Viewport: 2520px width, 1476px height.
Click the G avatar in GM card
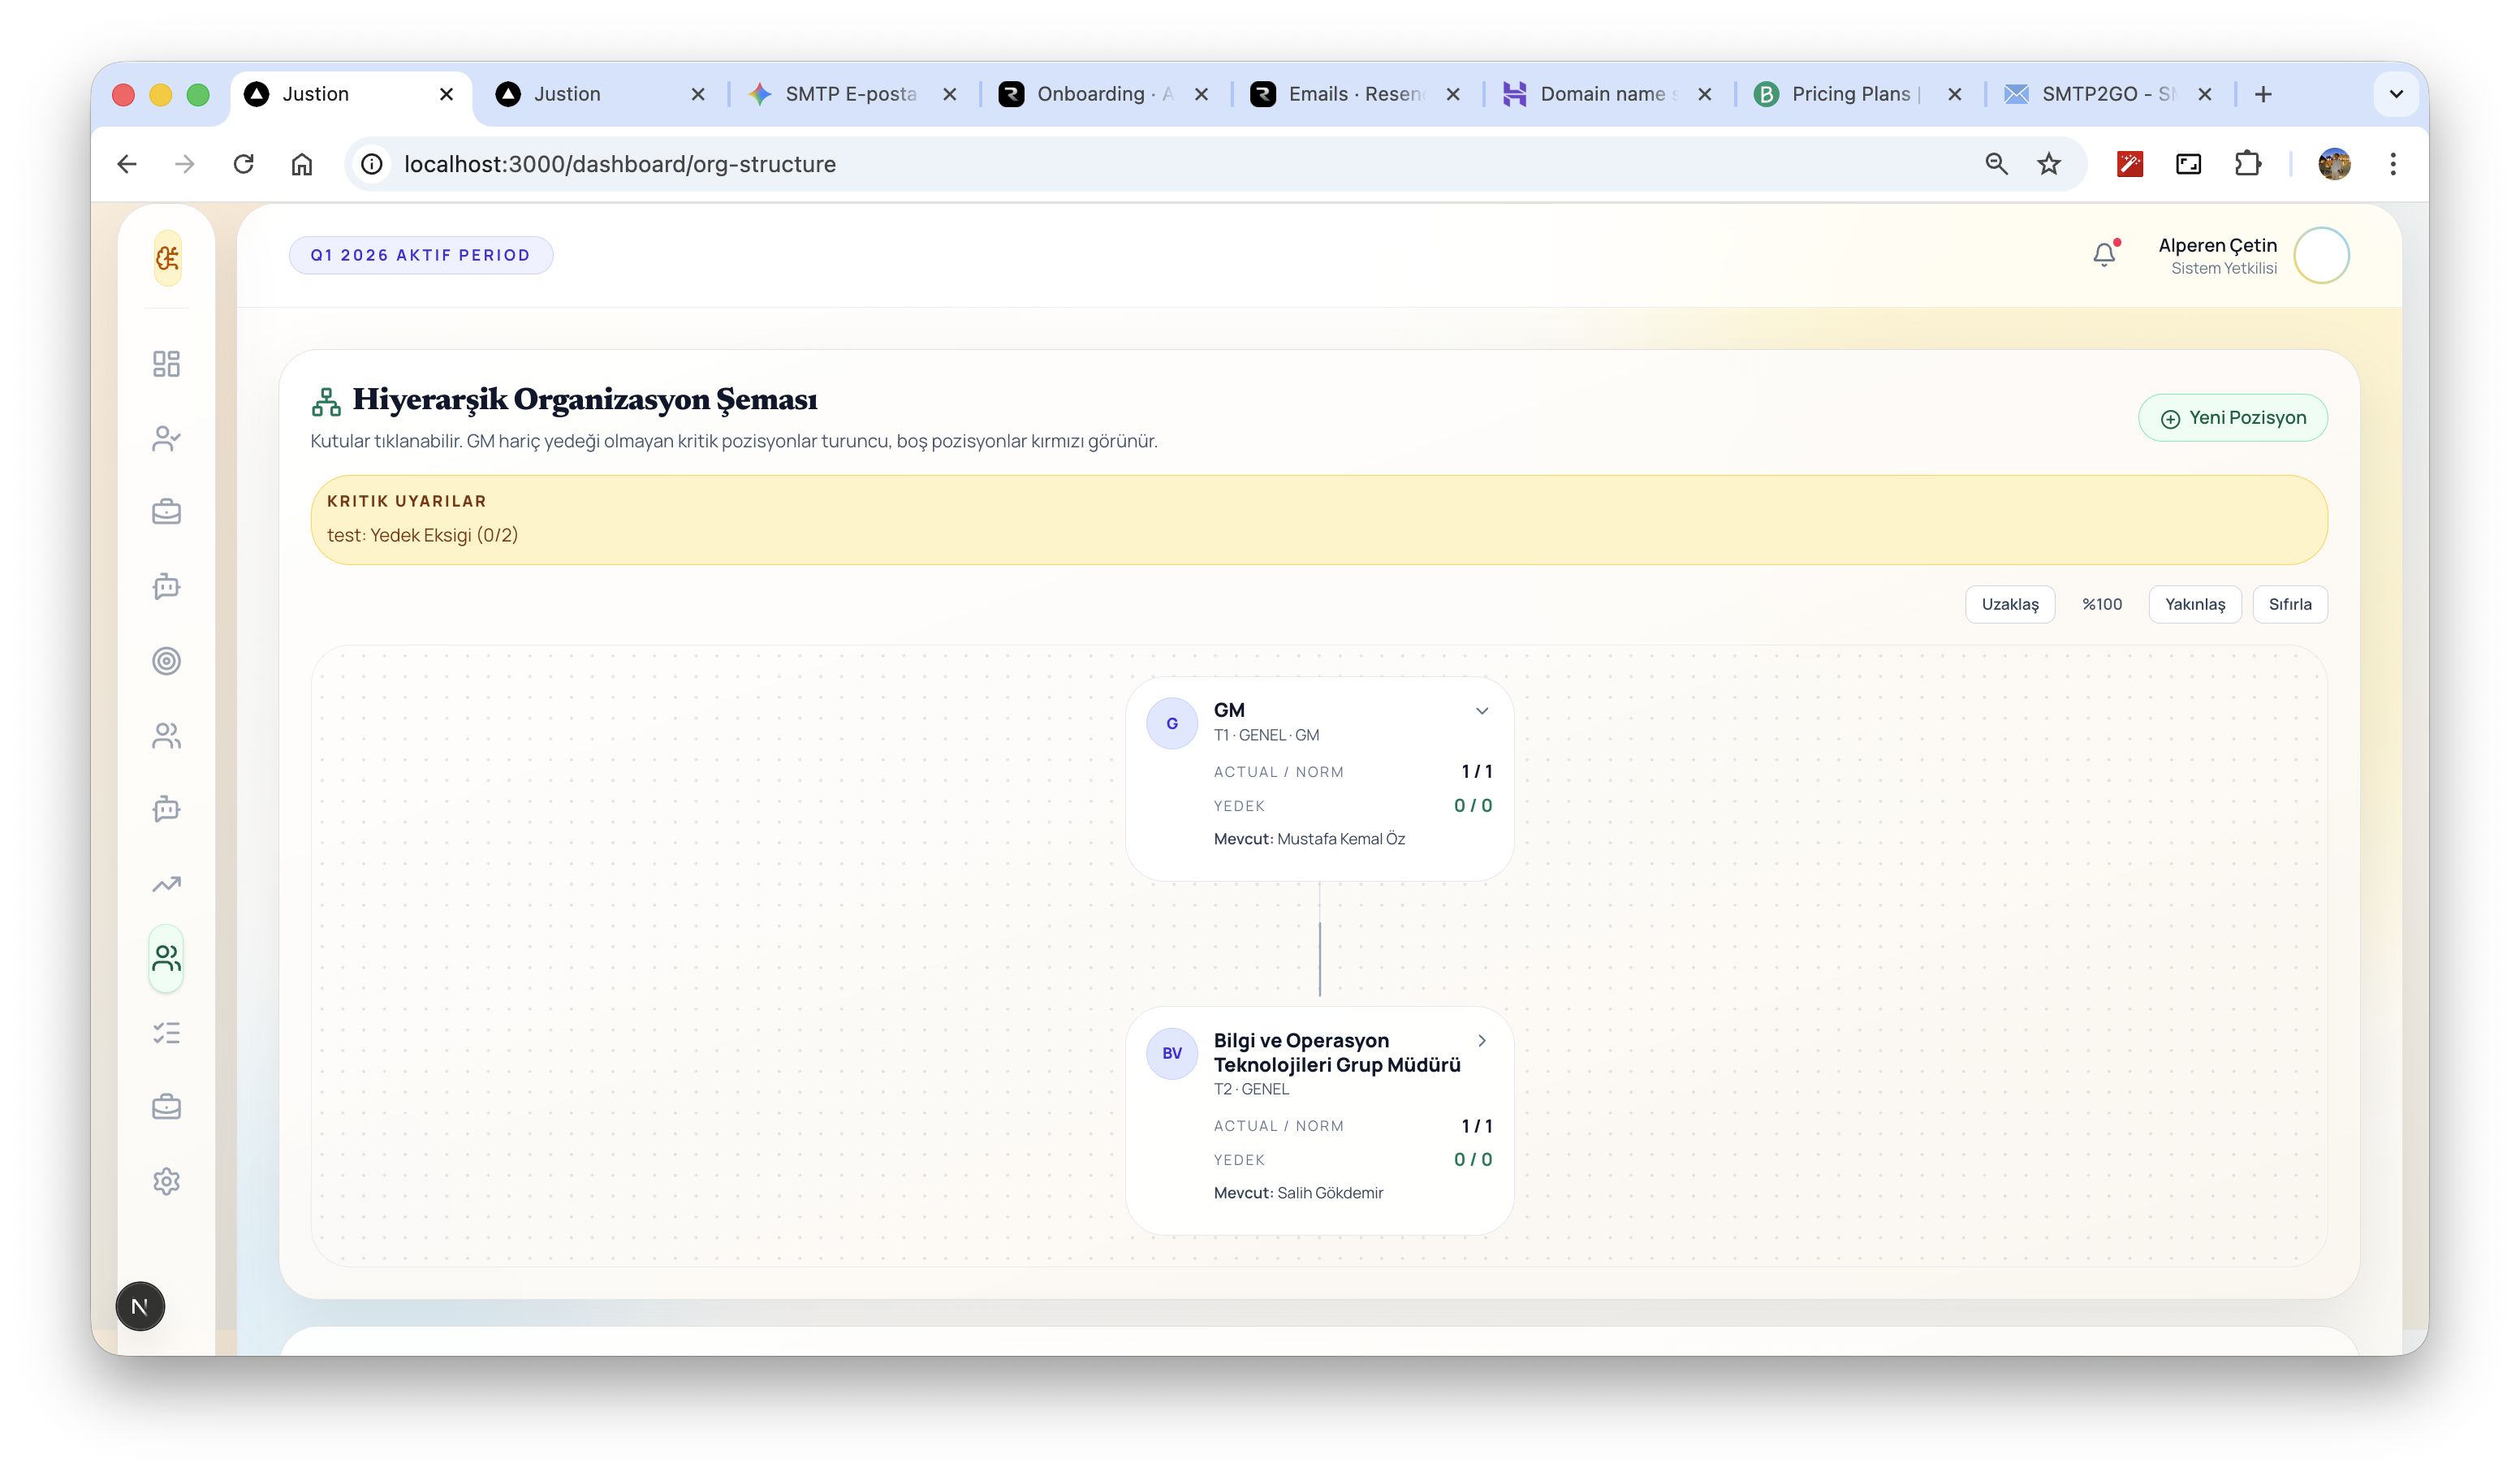click(x=1171, y=723)
